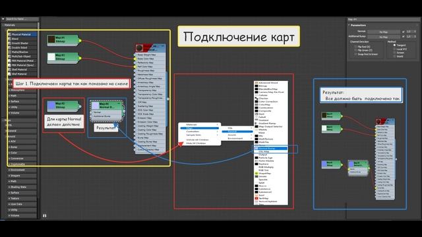Click the Additional Bump No Map button
Viewport: 422px width, 237px height.
pos(384,37)
